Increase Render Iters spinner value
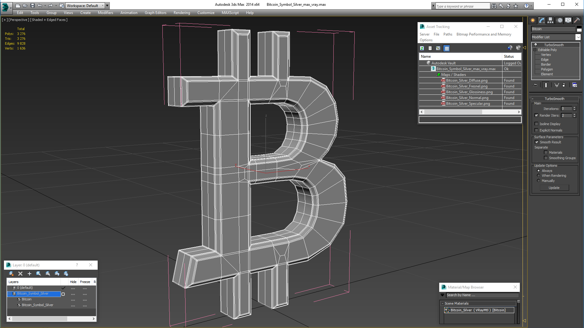584x328 pixels. tap(575, 114)
